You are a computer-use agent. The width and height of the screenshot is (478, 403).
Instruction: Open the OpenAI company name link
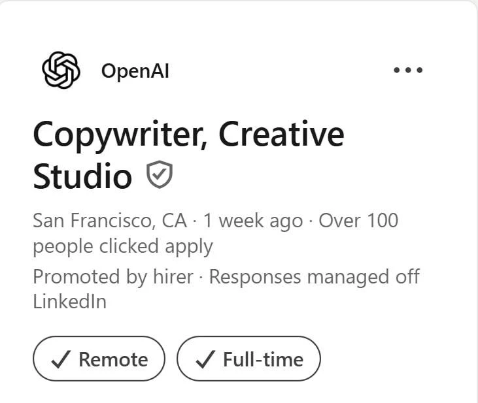[x=135, y=71]
